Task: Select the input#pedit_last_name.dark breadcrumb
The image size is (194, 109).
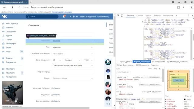Action: [177, 62]
